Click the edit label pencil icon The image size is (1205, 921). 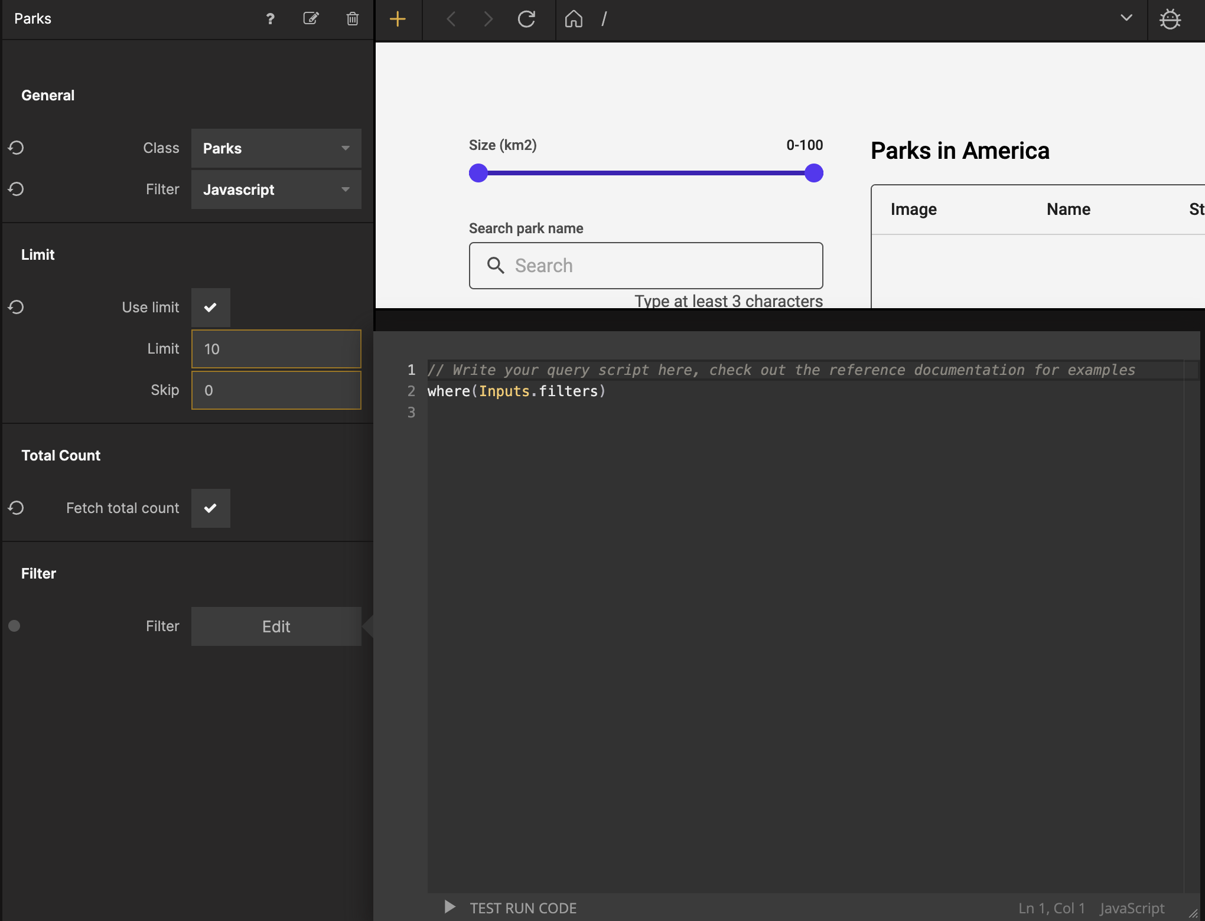311,19
